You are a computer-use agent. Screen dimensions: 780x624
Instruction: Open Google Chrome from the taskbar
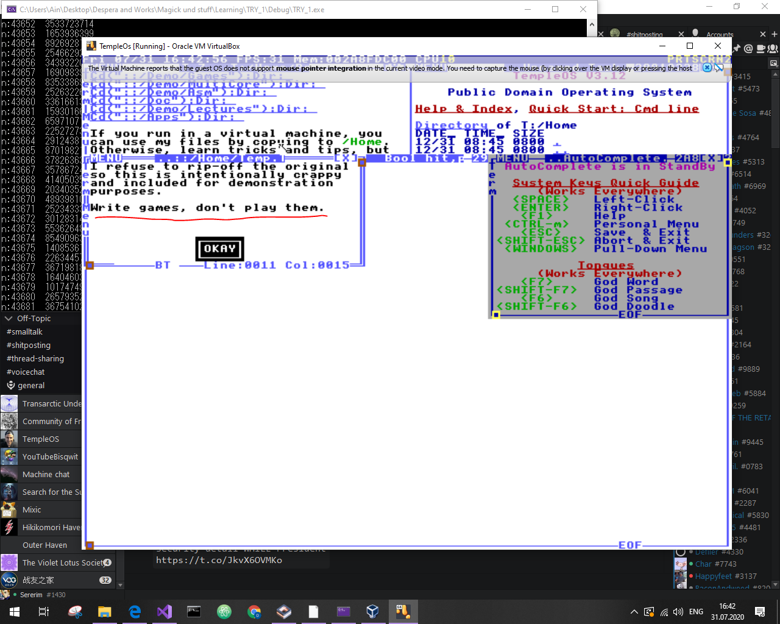pos(254,611)
